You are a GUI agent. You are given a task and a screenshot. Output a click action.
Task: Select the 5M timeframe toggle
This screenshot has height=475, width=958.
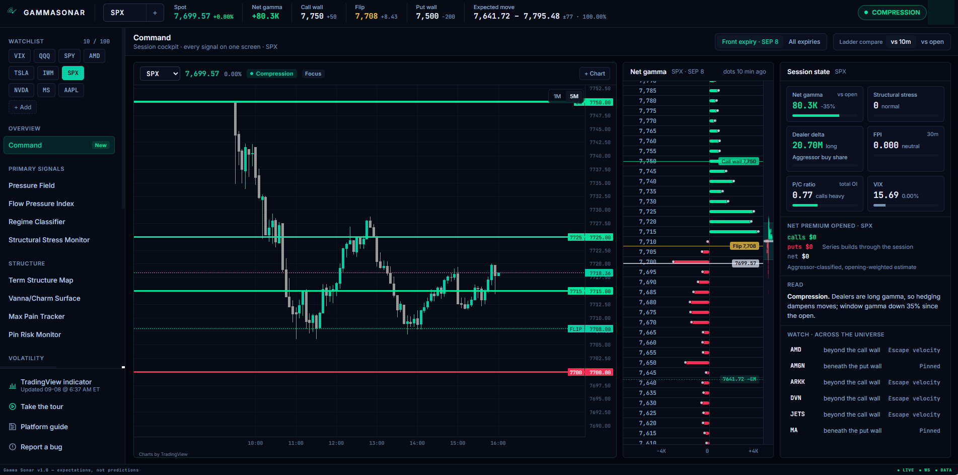pyautogui.click(x=574, y=96)
